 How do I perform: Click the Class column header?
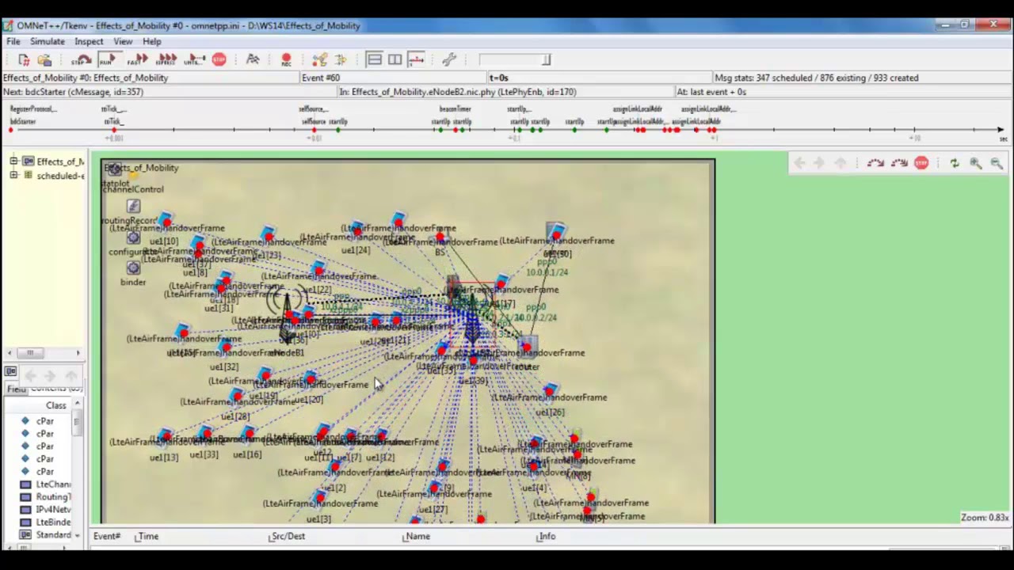[55, 405]
